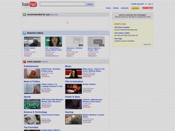This screenshot has height=131, width=175.
Task: Open the Modern Warfare 2 Javelin Glitch thumbnail
Action: click(74, 119)
